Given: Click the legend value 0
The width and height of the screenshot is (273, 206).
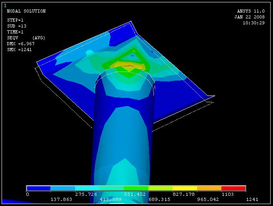Looking at the screenshot, I should (28, 194).
